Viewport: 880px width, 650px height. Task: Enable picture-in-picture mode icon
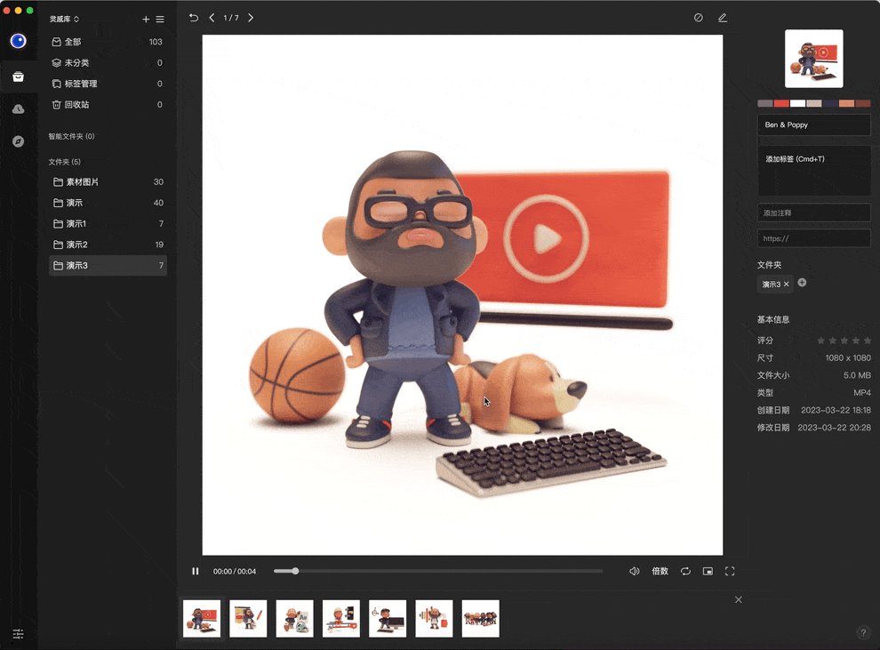708,572
